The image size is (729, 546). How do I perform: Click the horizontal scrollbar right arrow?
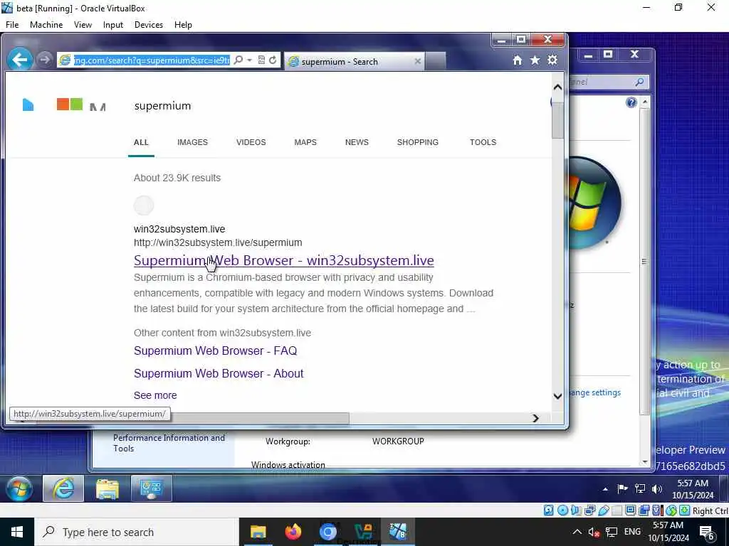(x=535, y=418)
